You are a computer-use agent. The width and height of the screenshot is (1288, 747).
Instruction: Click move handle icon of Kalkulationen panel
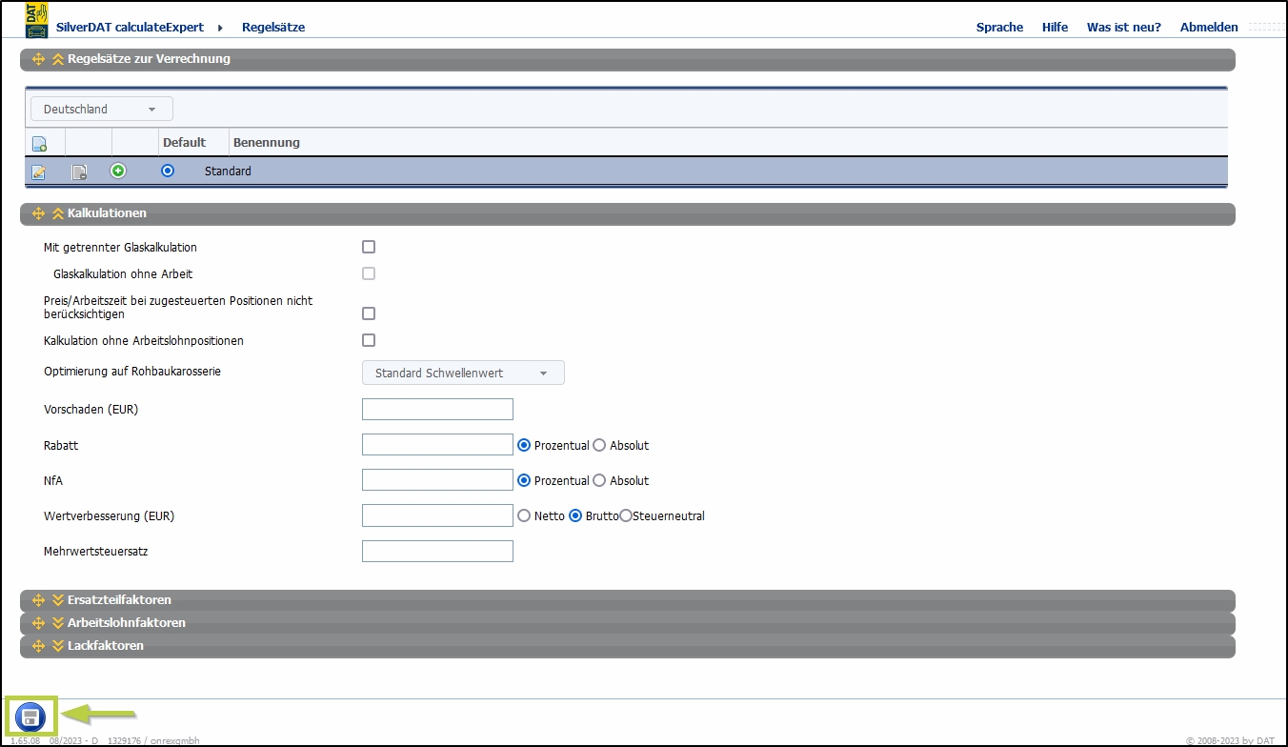click(39, 213)
